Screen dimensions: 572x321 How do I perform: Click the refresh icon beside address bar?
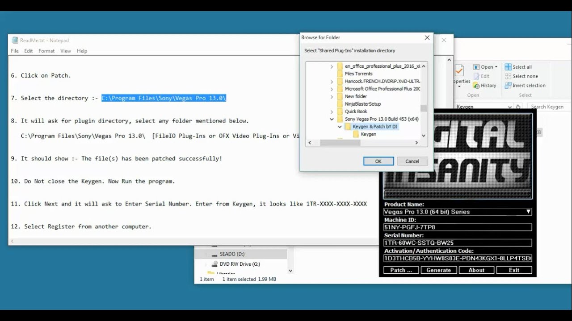(518, 107)
